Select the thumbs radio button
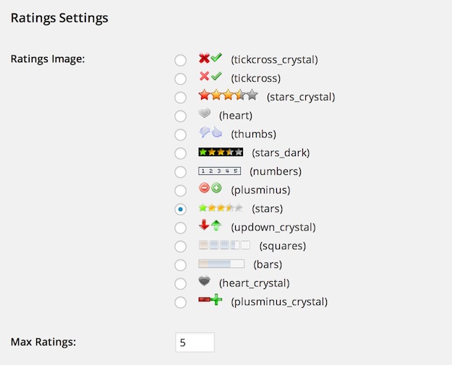Screen dimensions: 452x365 [x=181, y=134]
